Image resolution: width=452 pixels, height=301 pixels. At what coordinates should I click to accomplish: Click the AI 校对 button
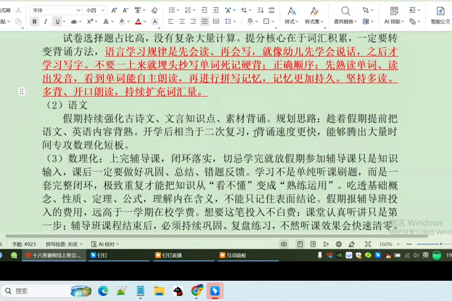[x=105, y=244]
